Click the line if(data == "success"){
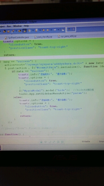Viewport: 104px width, 186px height. (x=30, y=71)
